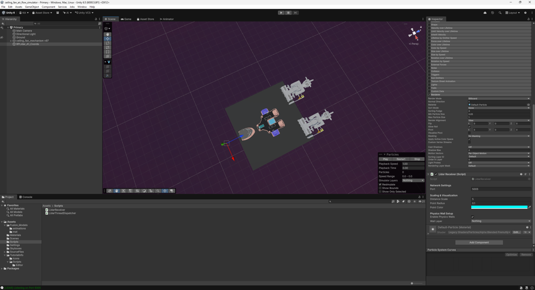Click the Particles Play button
The image size is (535, 290).
pyautogui.click(x=386, y=159)
